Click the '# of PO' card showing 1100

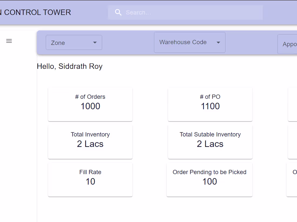point(210,104)
